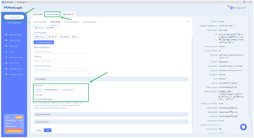Open the Profile tag combo box
This screenshot has height=138, width=254.
click(x=60, y=61)
